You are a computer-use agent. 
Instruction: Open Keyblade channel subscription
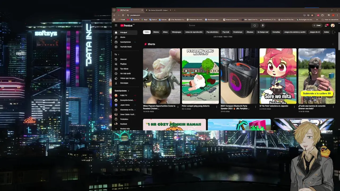pyautogui.click(x=126, y=124)
